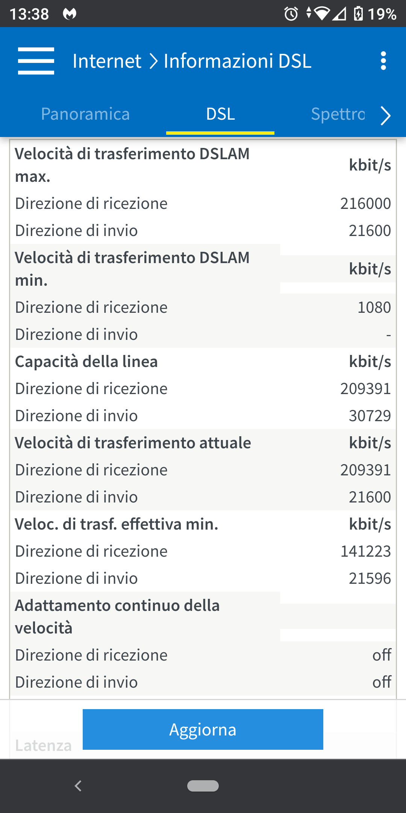The image size is (406, 813).
Task: Tap the 141223 effective min value
Action: 365,551
